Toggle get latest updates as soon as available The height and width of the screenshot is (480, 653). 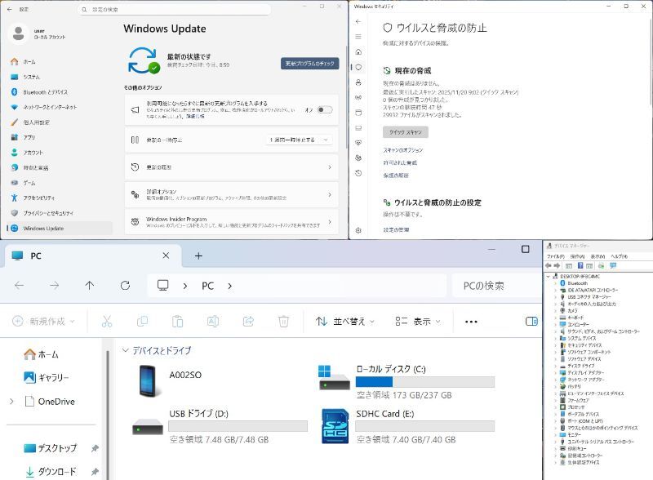[x=325, y=110]
